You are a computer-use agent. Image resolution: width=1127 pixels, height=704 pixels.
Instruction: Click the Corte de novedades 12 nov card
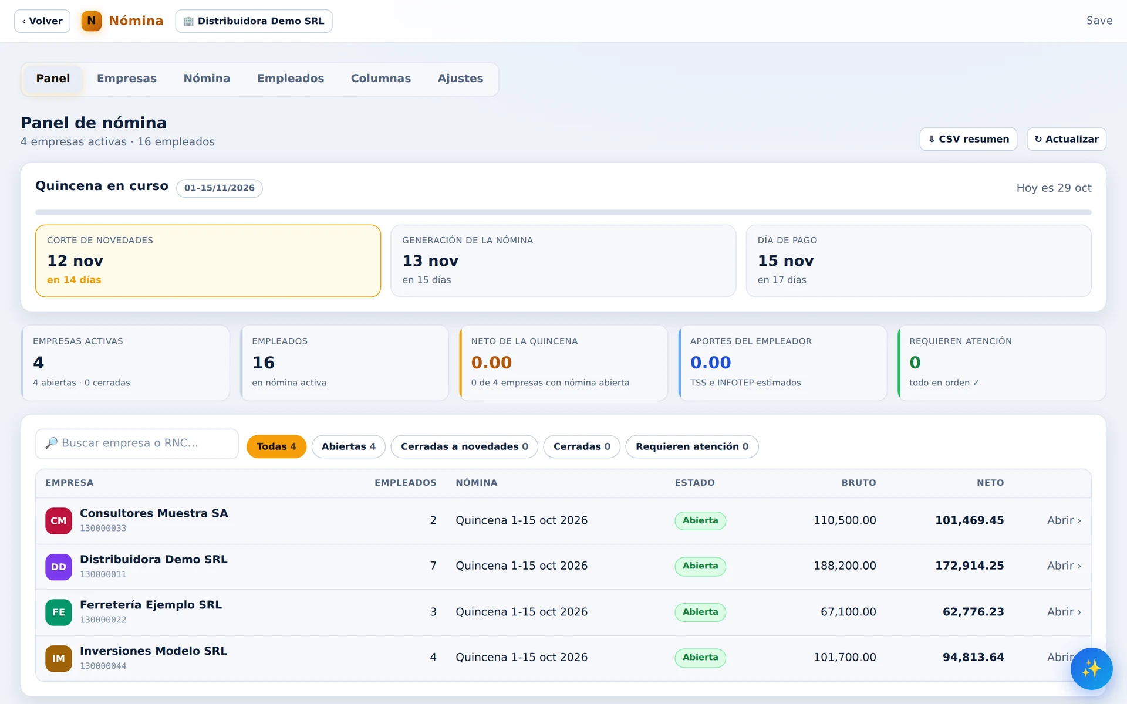pyautogui.click(x=208, y=261)
